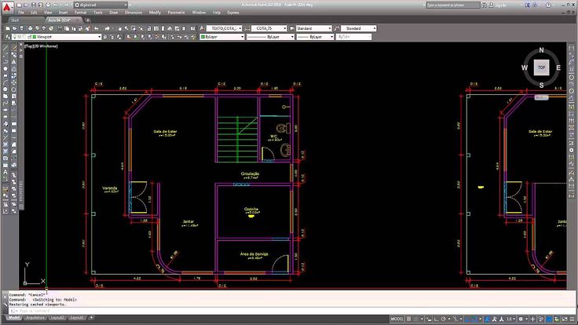Click the S compass direction on ViewCube
Image resolution: width=578 pixels, height=325 pixels.
pyautogui.click(x=541, y=85)
